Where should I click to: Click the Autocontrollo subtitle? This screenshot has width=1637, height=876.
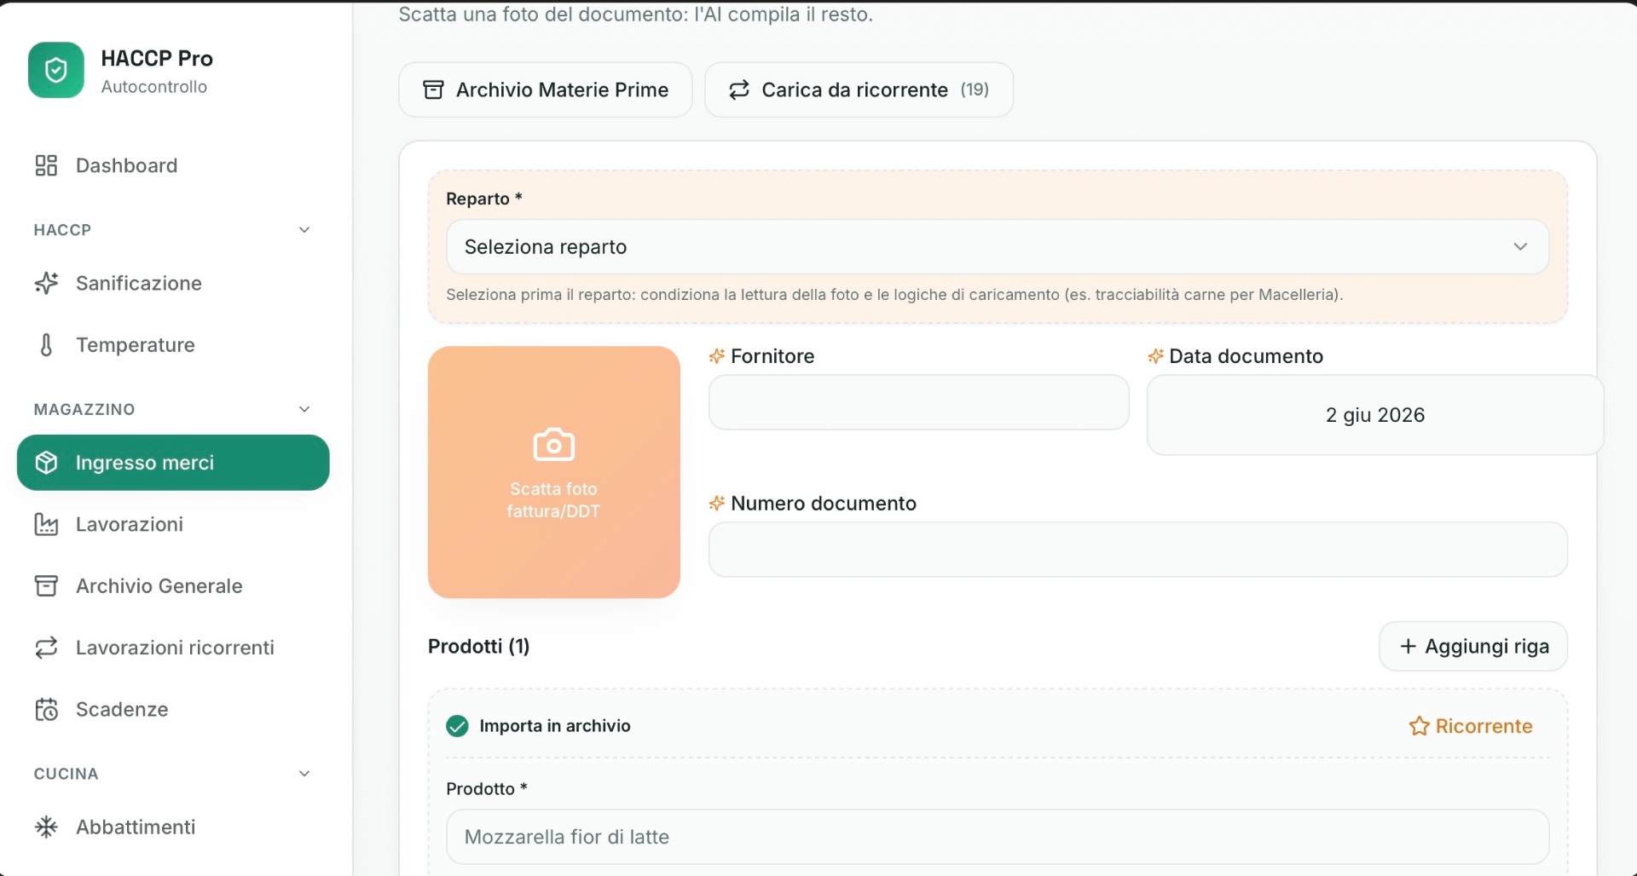pyautogui.click(x=154, y=87)
